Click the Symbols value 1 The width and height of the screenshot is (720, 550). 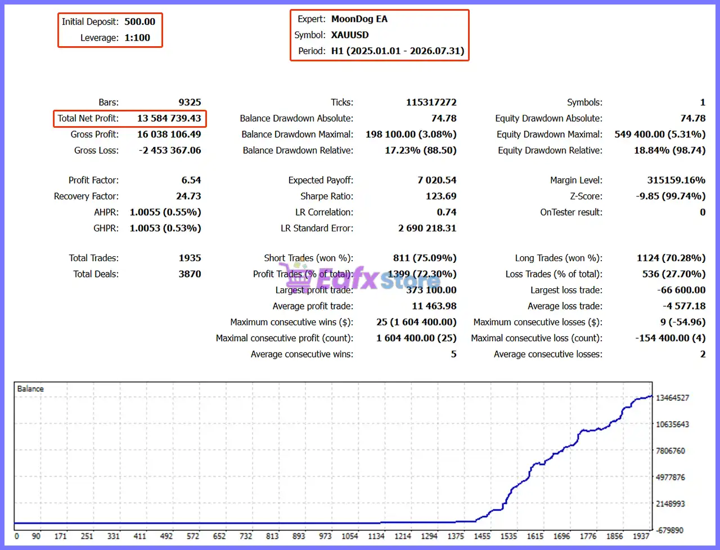[x=703, y=102]
